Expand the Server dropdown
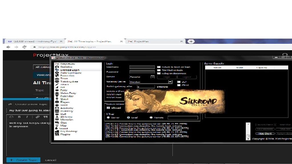 coord(153,77)
